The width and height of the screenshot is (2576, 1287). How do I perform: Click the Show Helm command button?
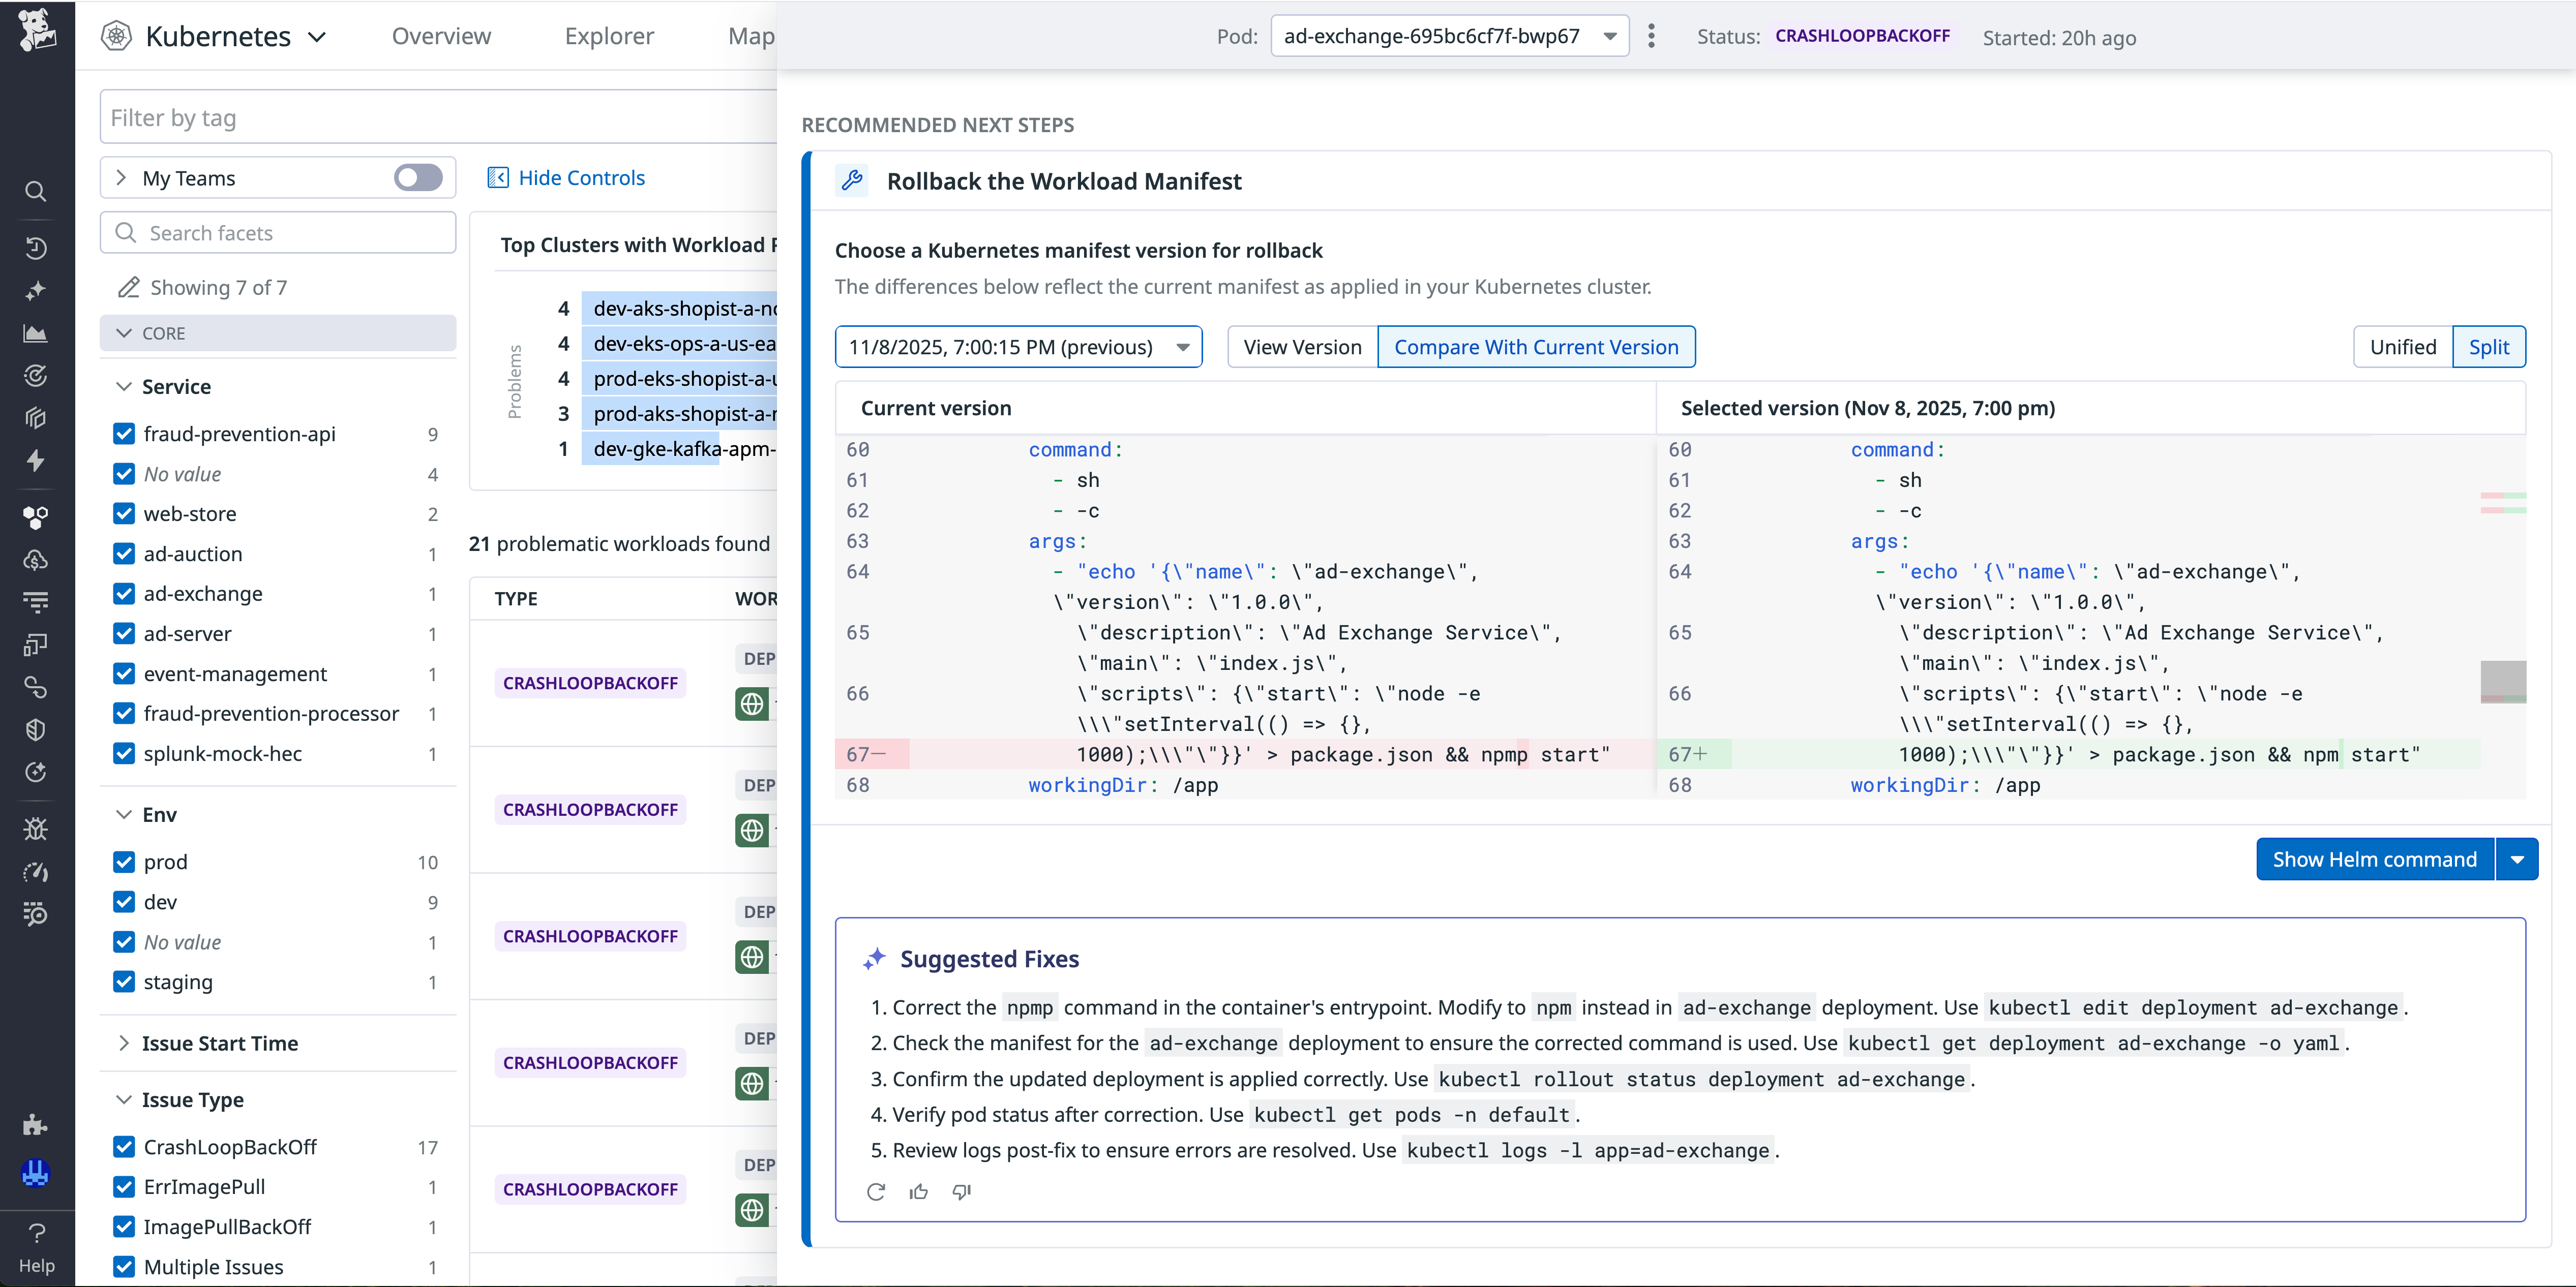[x=2374, y=858]
